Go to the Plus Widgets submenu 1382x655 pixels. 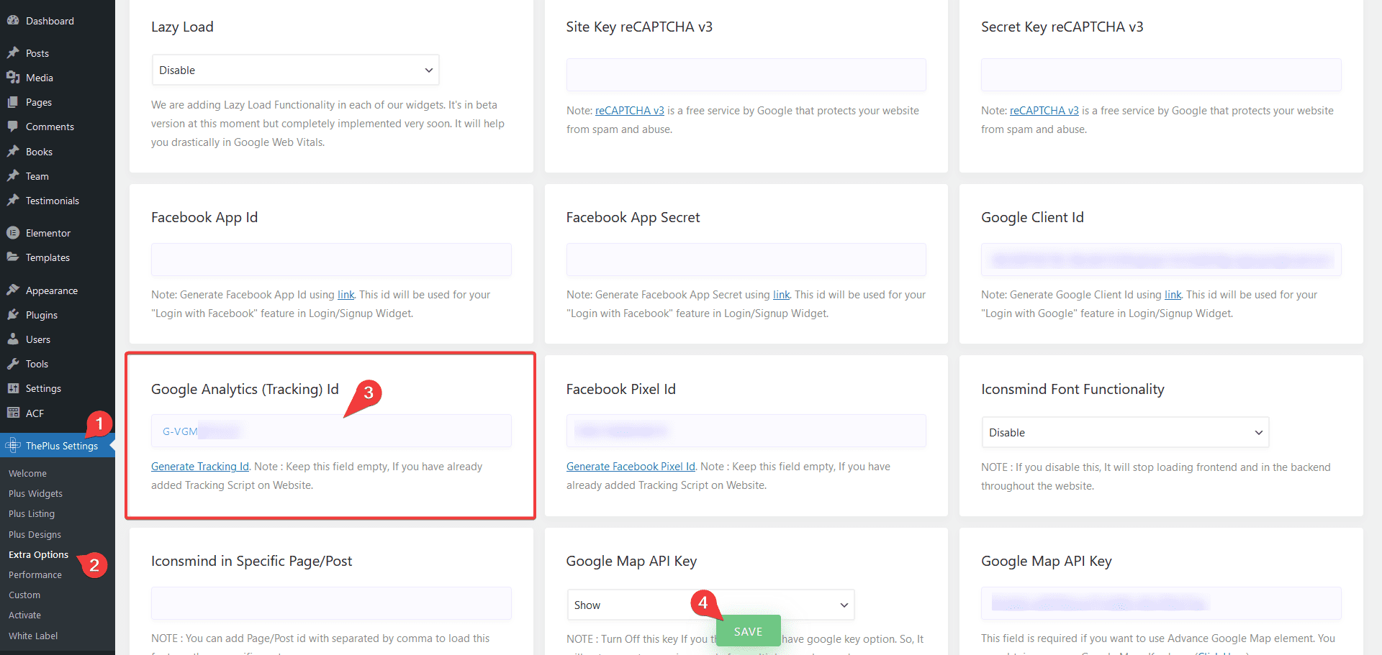[x=35, y=493]
